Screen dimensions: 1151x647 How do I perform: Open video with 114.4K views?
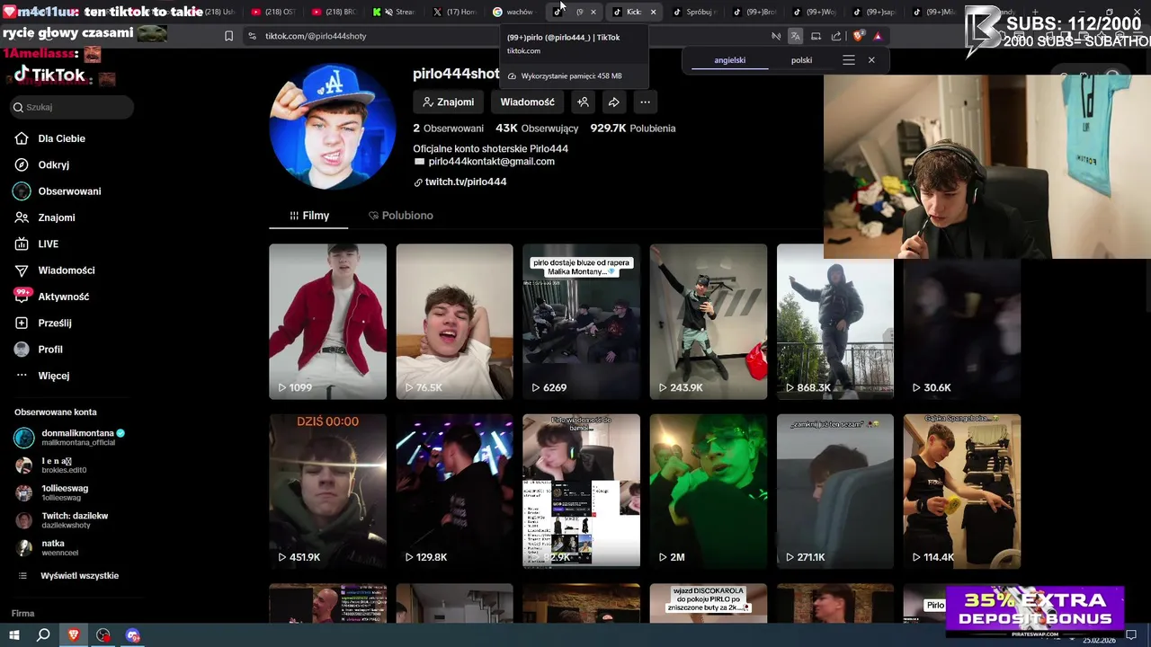pyautogui.click(x=962, y=491)
